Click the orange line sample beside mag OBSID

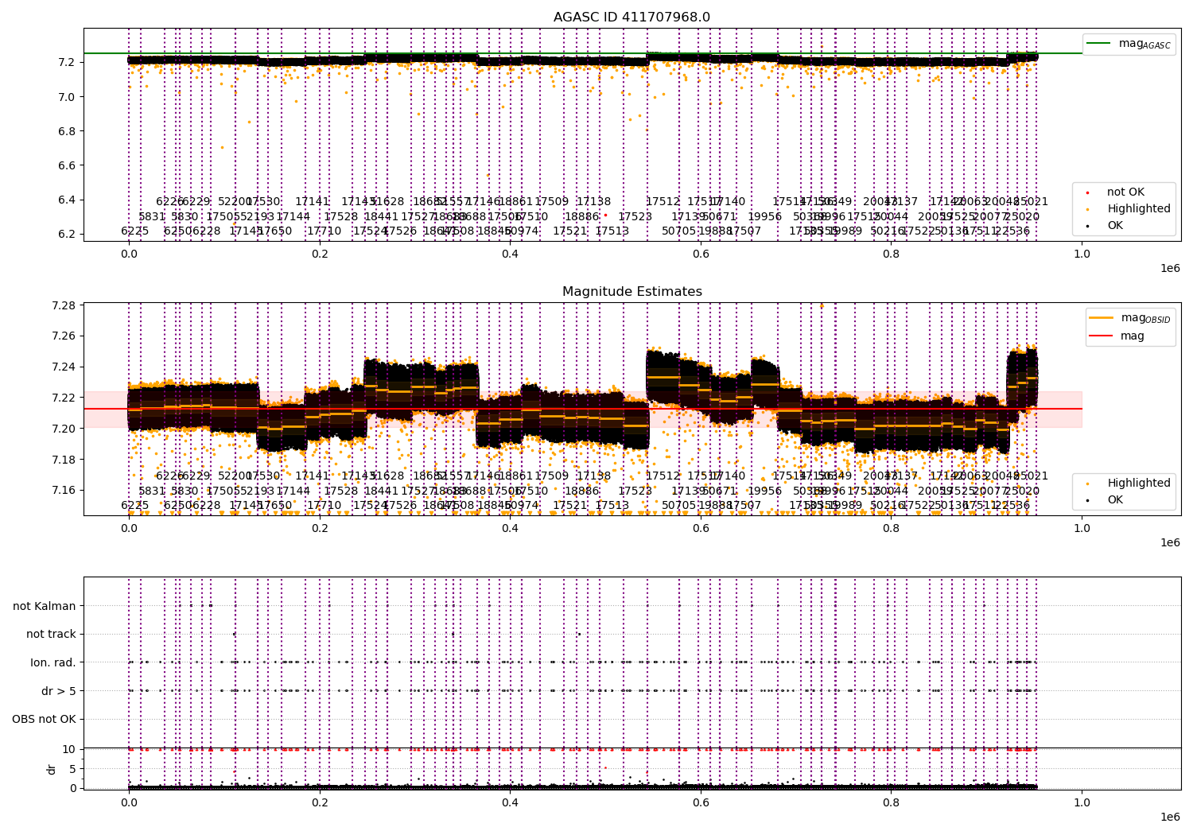pos(1101,318)
